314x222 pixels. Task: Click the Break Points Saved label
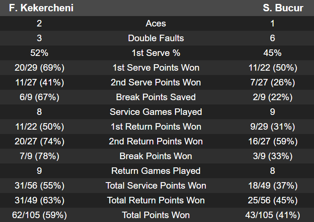click(x=156, y=97)
